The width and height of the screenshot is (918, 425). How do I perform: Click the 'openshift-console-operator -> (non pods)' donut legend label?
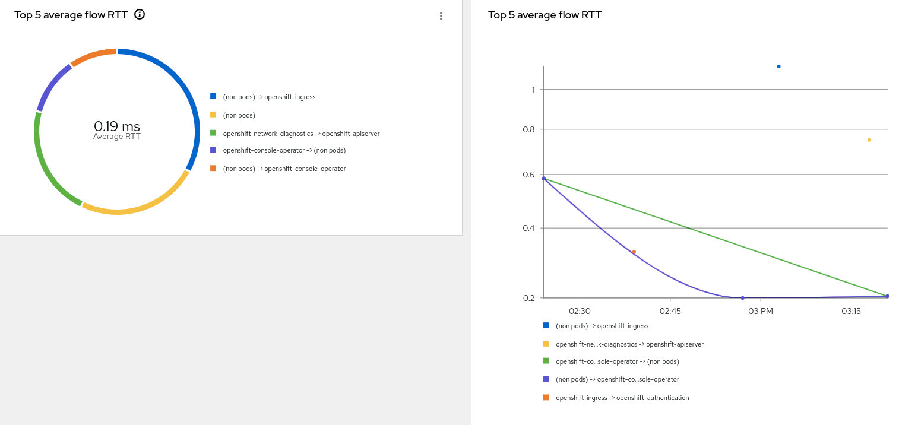[284, 151]
